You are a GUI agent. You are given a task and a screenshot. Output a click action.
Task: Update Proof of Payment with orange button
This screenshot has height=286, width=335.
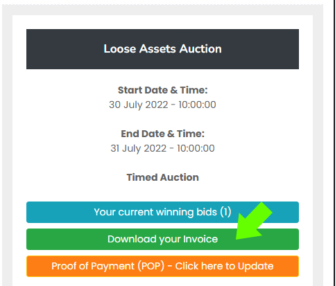(x=162, y=266)
